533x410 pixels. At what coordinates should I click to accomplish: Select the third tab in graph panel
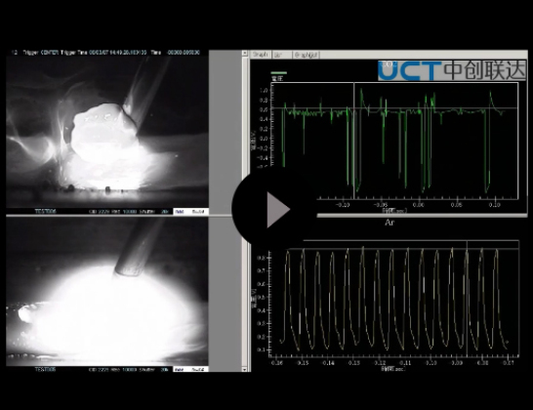point(306,55)
